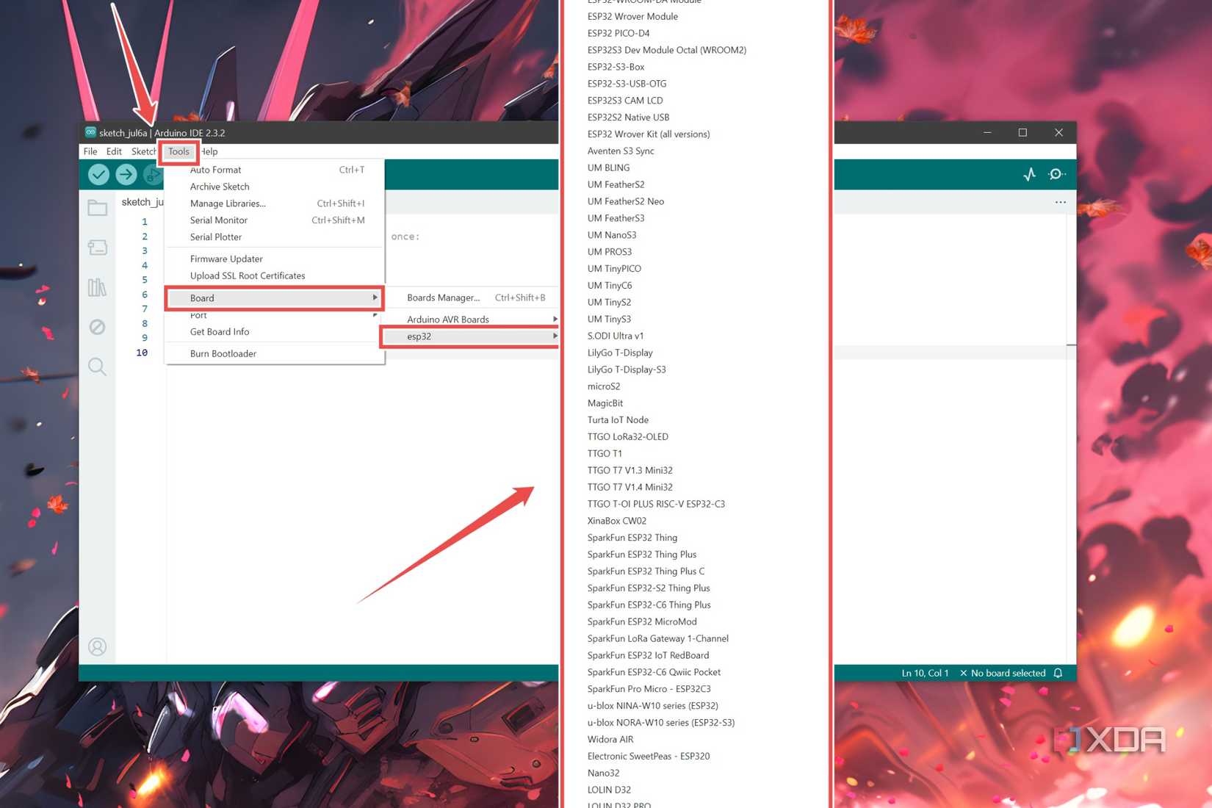Viewport: 1212px width, 808px height.
Task: Expand the esp32 boards submenu
Action: 471,336
